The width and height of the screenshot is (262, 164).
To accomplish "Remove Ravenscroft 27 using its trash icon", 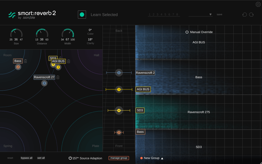I will tap(58, 77).
